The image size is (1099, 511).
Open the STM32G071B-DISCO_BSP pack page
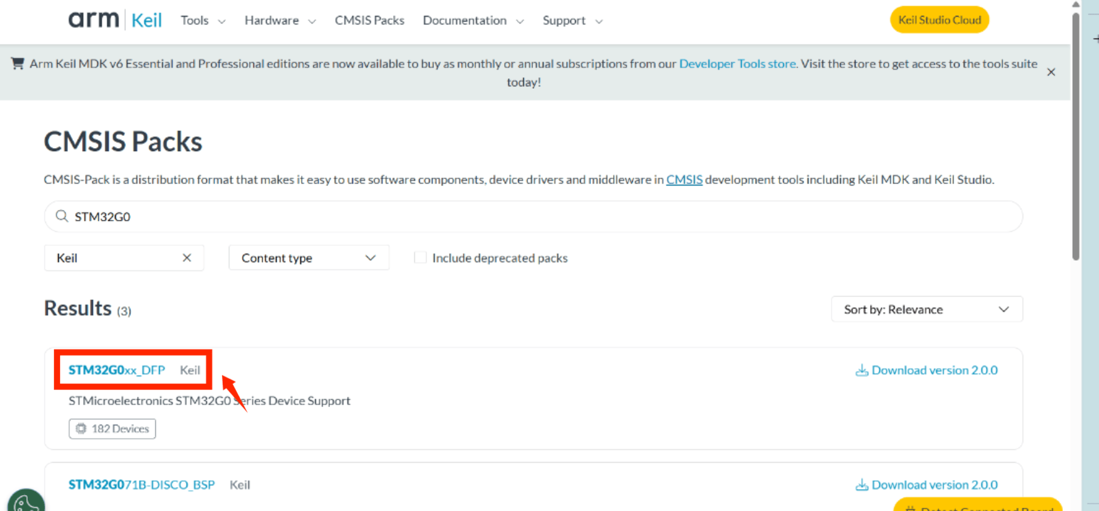[x=141, y=485]
